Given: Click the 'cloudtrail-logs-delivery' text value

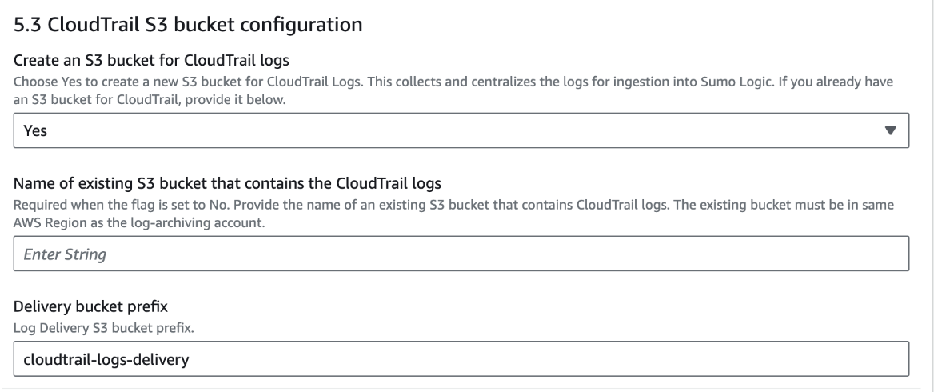Looking at the screenshot, I should click(x=106, y=360).
